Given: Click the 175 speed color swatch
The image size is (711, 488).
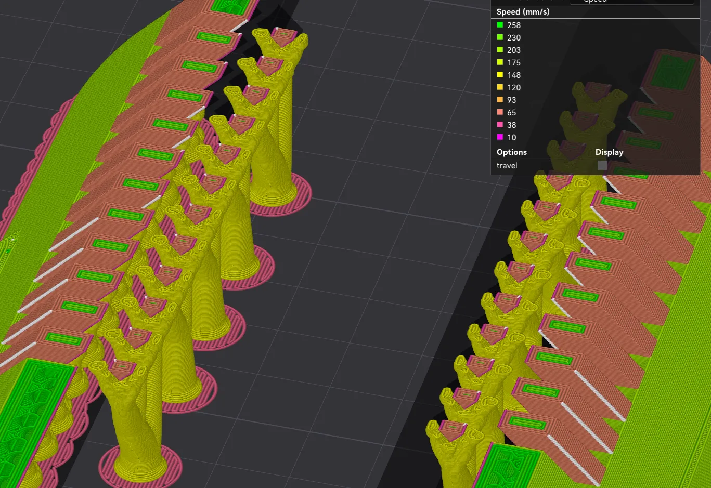Looking at the screenshot, I should (x=500, y=62).
